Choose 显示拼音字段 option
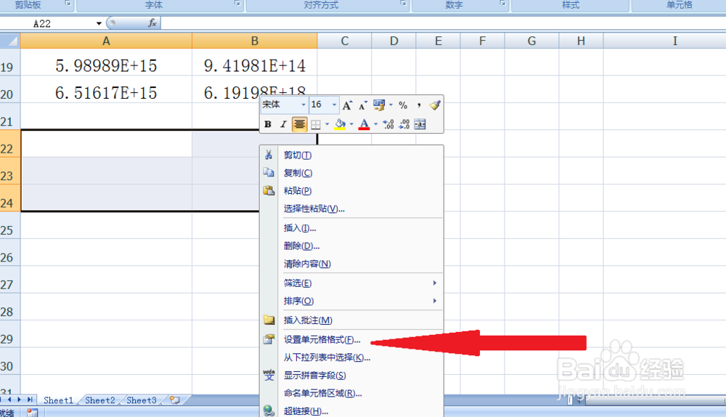 (x=351, y=376)
